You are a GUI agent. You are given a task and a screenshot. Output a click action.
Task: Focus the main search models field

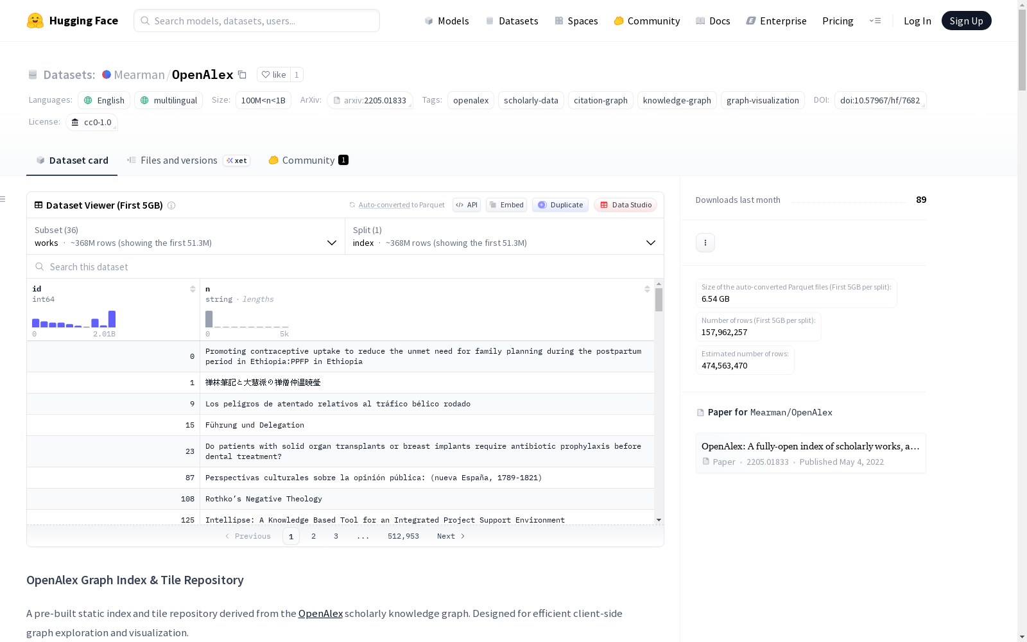257,21
